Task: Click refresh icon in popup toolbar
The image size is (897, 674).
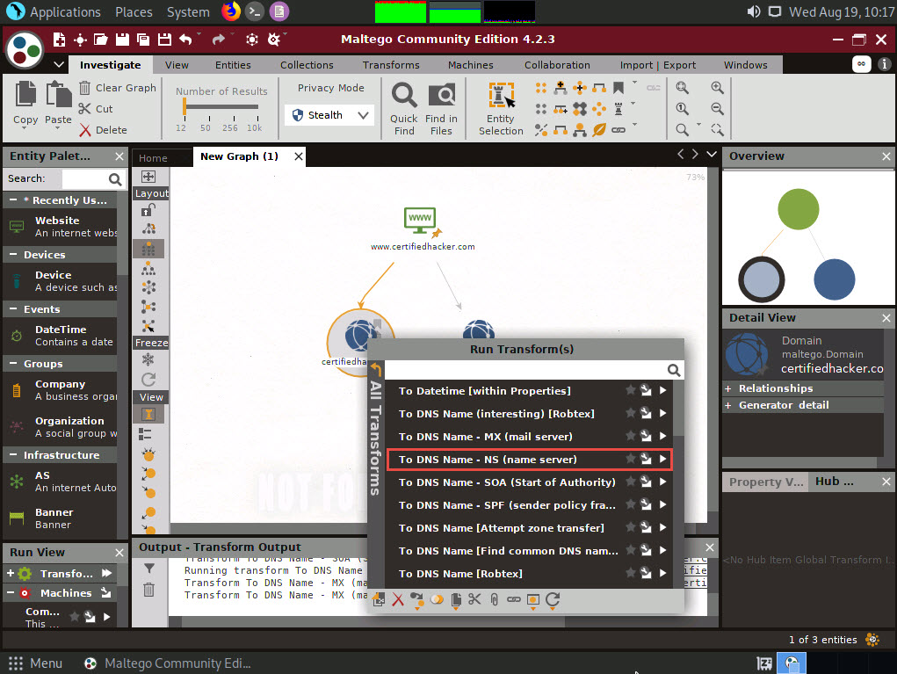Action: pyautogui.click(x=552, y=599)
